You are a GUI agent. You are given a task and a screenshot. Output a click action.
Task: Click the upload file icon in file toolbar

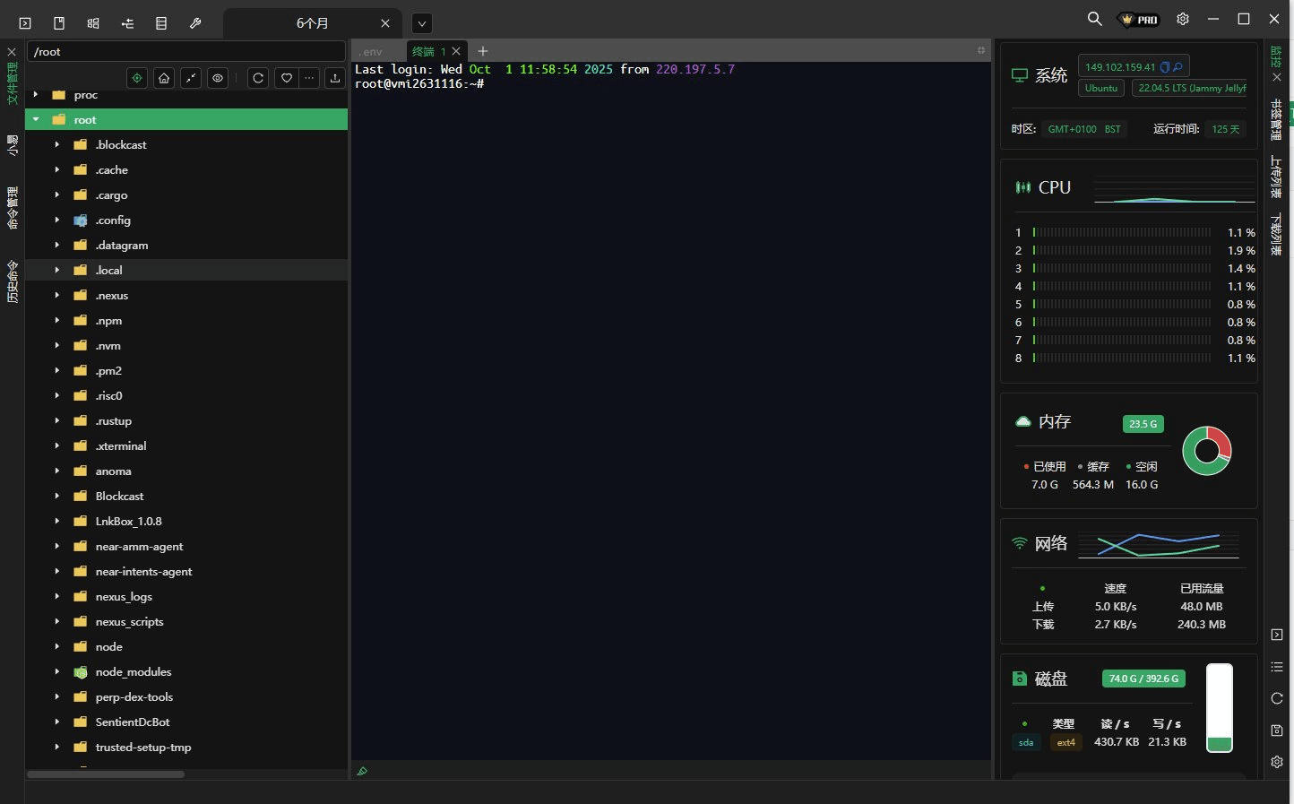click(334, 78)
